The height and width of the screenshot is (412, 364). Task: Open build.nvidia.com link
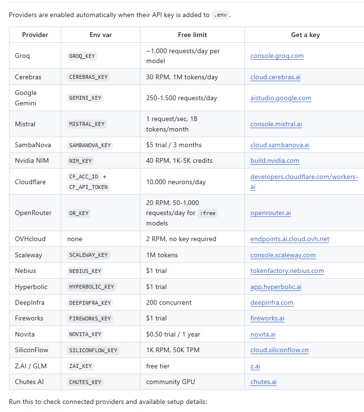tap(275, 160)
